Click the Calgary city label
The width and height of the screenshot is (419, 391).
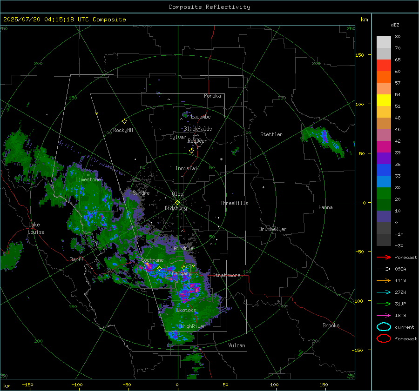[x=182, y=273]
